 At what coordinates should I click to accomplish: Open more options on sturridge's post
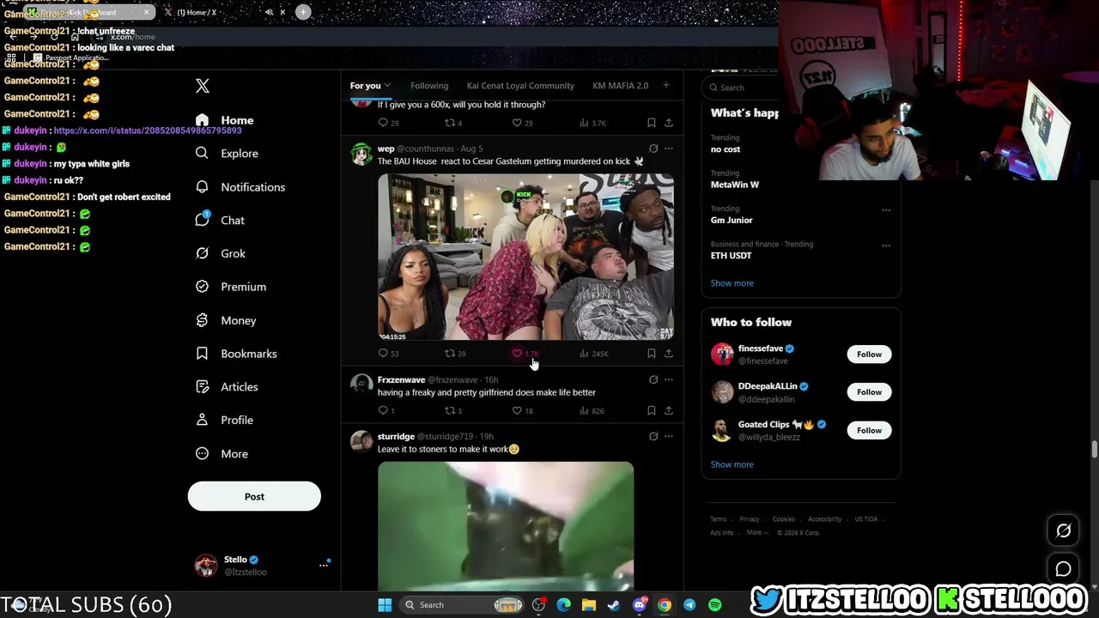click(669, 437)
